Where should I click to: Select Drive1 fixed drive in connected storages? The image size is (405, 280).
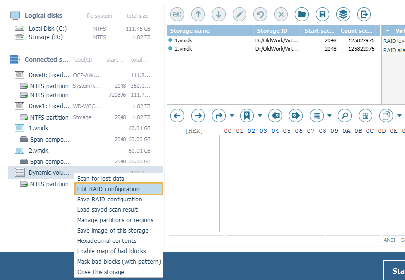pyautogui.click(x=48, y=106)
